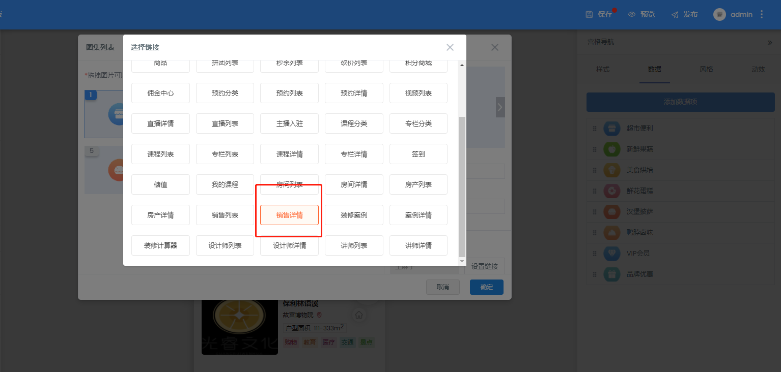Pick the 销售列表 option
Screen dimensions: 781x372
[x=225, y=215]
